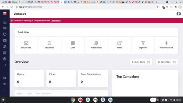The image size is (183, 103).
Task: Open Skype from the shelf
Action: click(x=110, y=100)
